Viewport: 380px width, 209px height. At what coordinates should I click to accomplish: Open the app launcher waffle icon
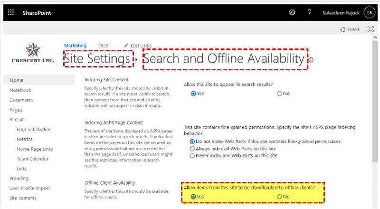click(11, 12)
